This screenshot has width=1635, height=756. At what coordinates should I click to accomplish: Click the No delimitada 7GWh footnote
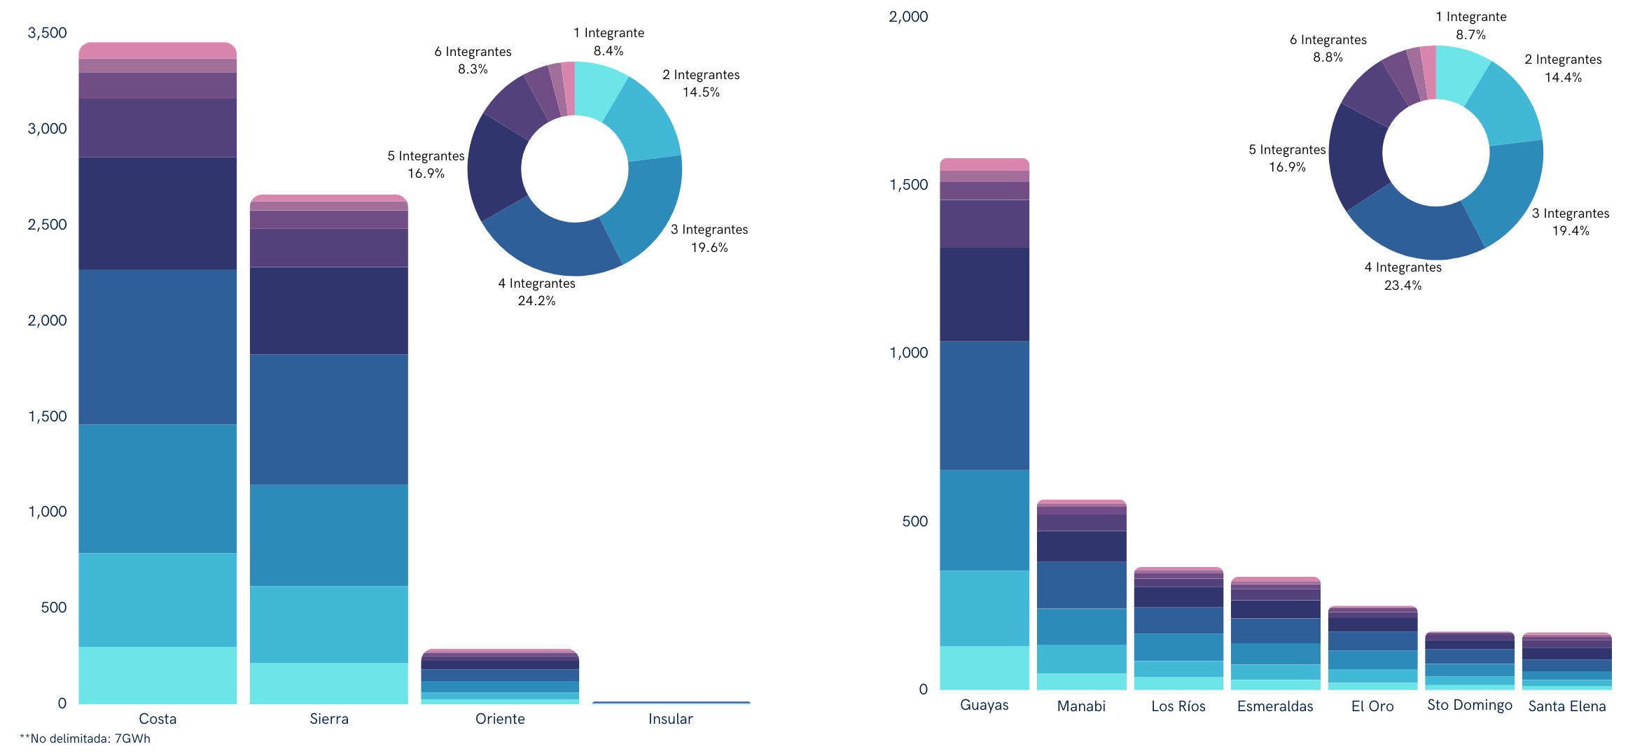click(x=84, y=738)
